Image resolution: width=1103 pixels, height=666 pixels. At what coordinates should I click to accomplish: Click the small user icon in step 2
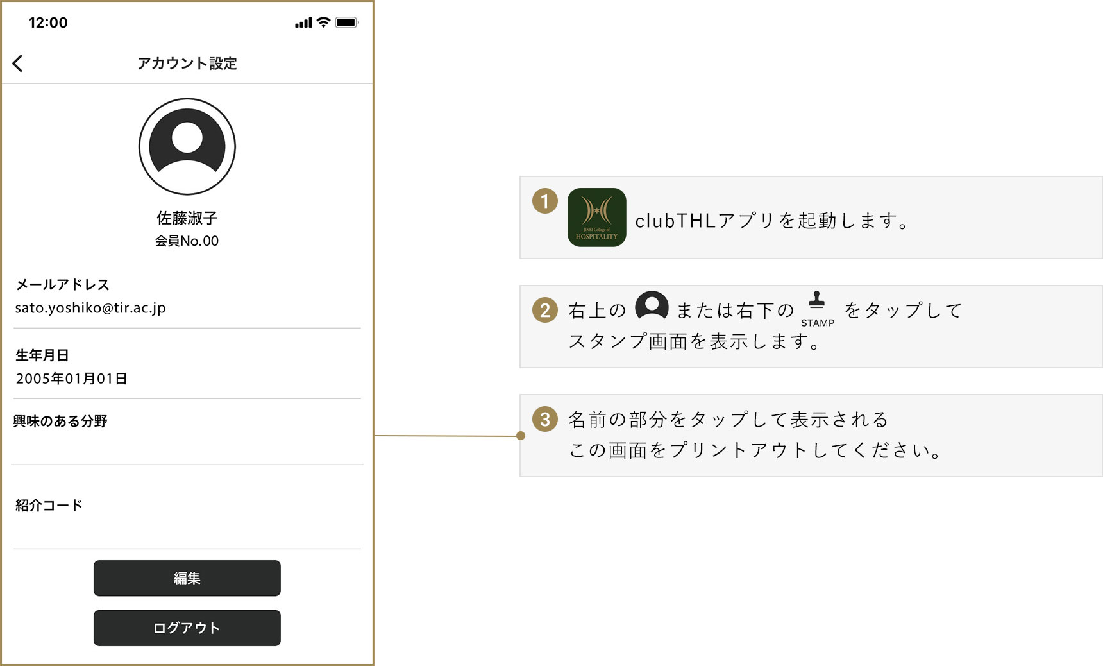click(652, 306)
